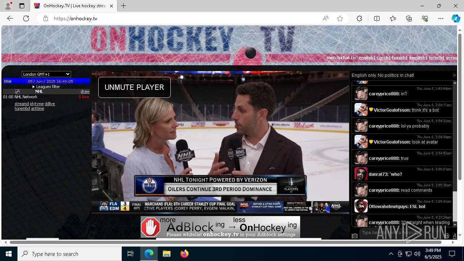Open the Extensions puzzle icon
Image resolution: width=464 pixels, height=261 pixels.
tap(359, 18)
